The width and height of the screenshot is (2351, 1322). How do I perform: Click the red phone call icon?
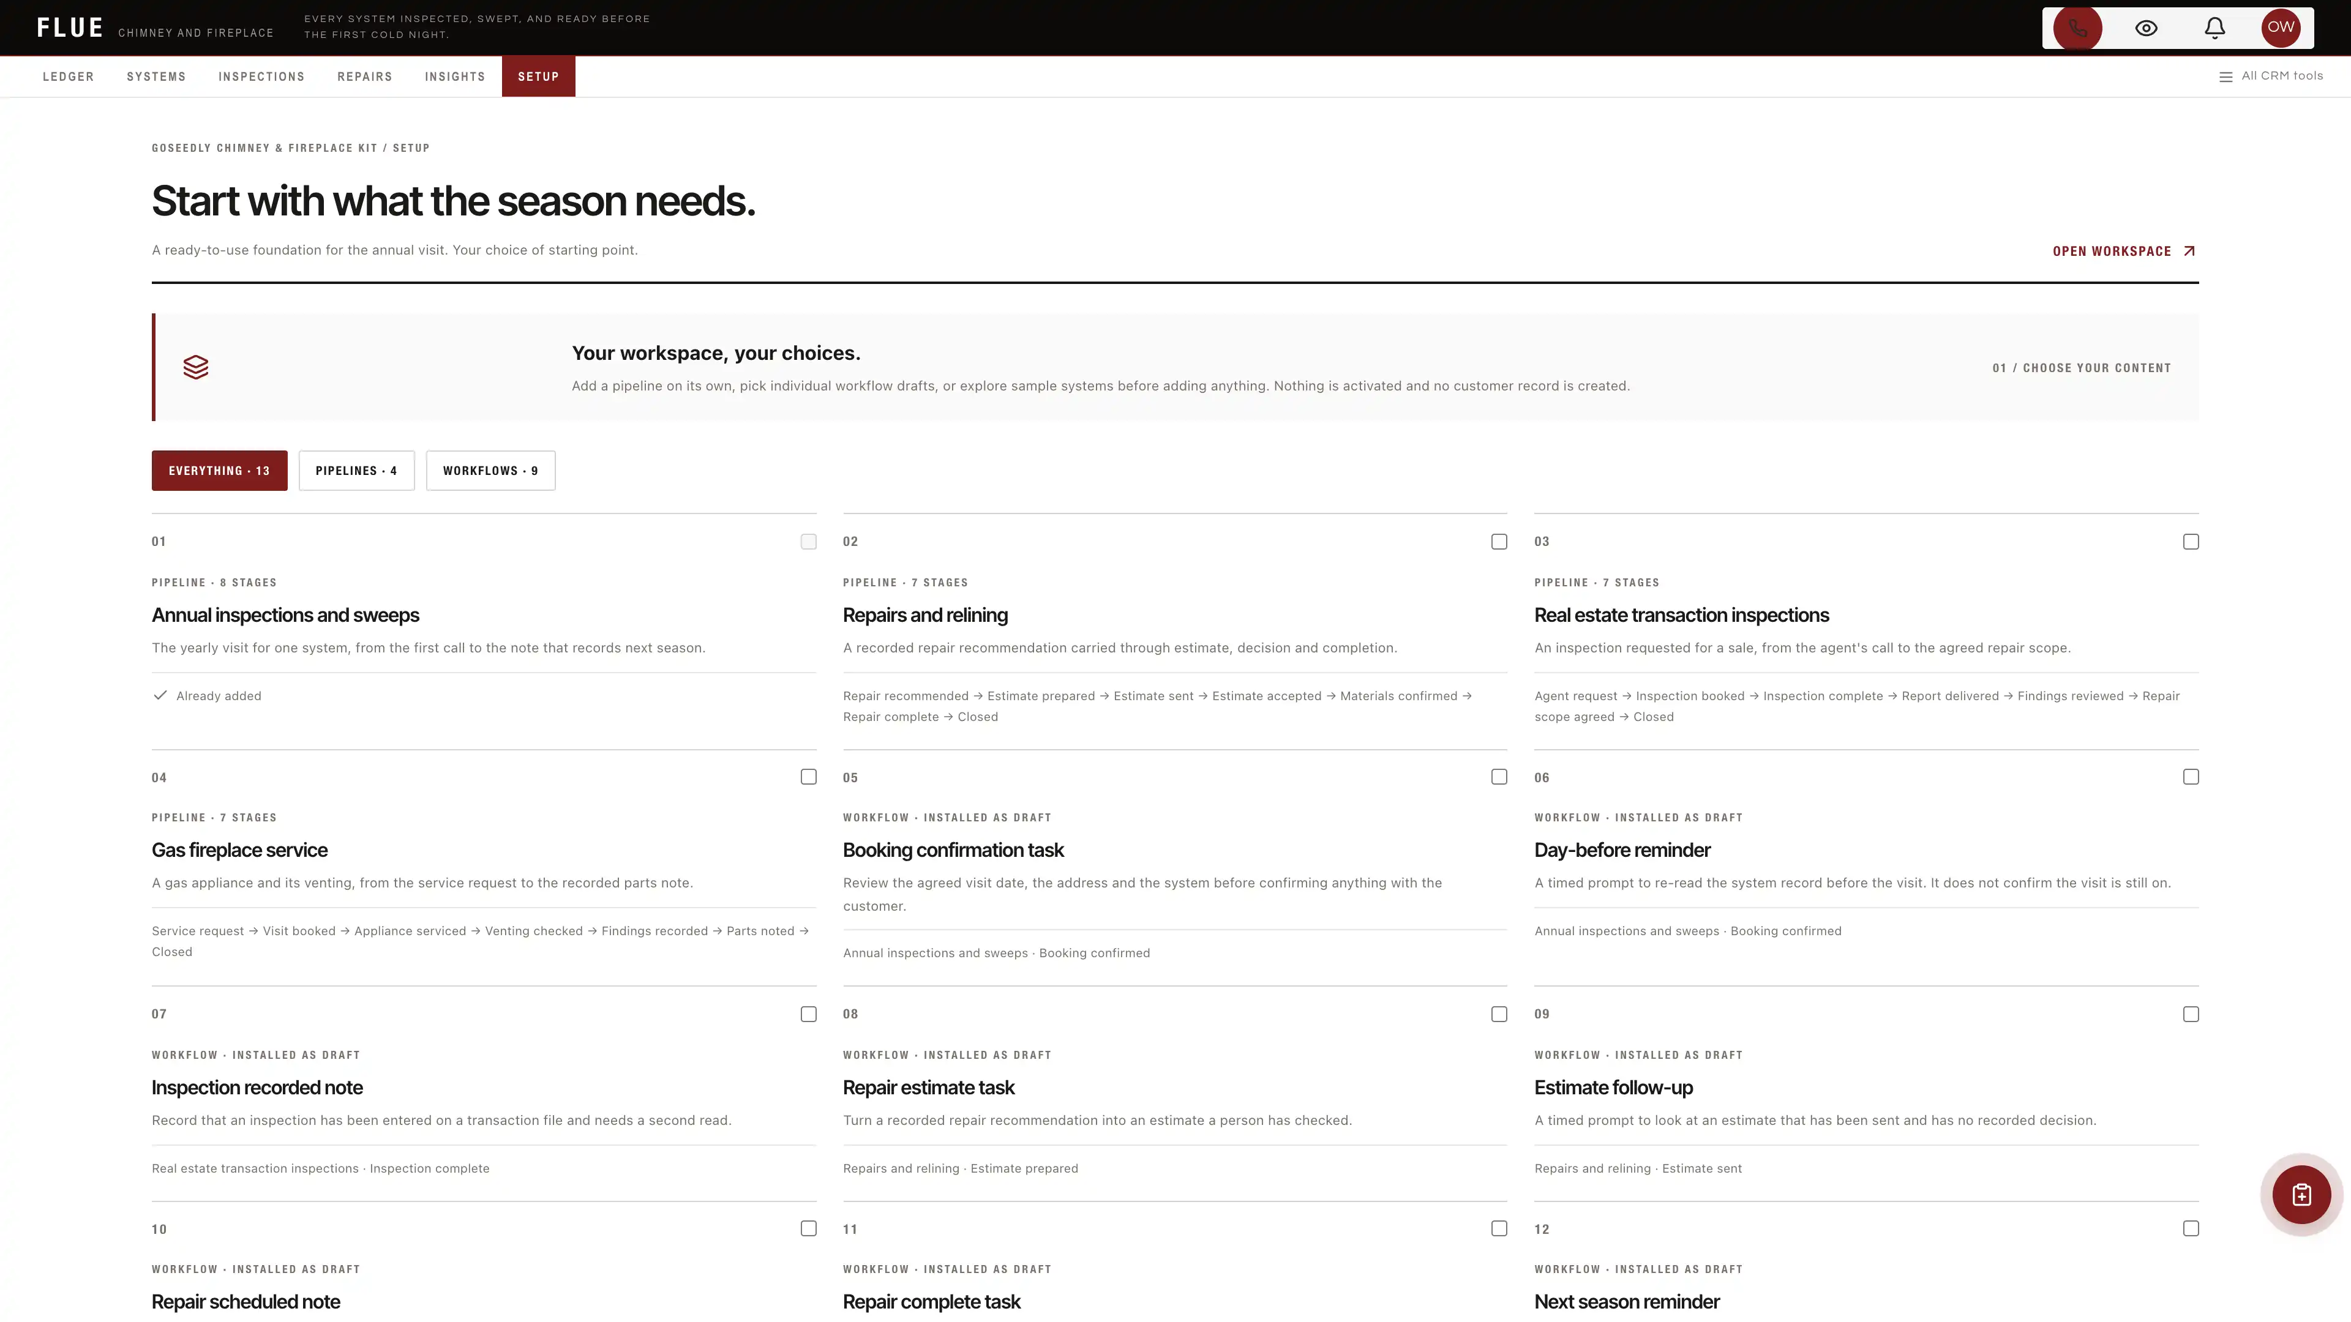click(2077, 28)
